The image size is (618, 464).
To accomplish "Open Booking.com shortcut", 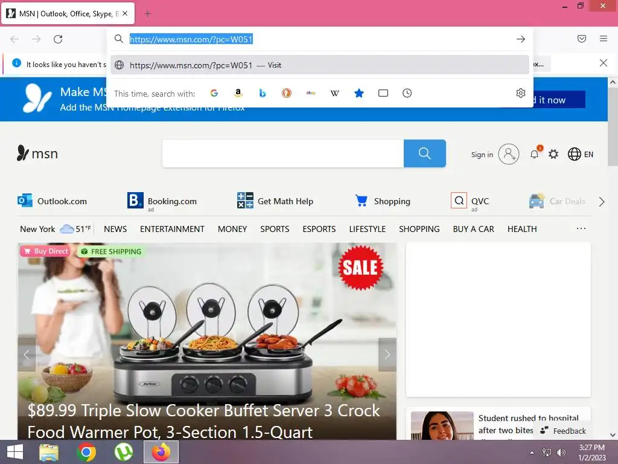I will 162,201.
